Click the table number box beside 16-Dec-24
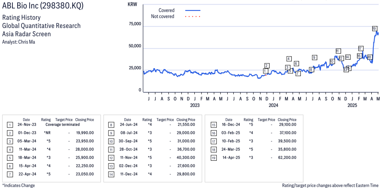The height and width of the screenshot is (188, 383). 214,125
